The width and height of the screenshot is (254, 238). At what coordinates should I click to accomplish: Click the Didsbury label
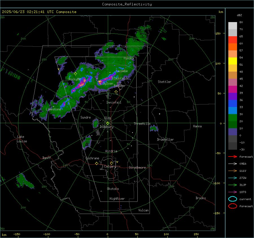[106, 127]
